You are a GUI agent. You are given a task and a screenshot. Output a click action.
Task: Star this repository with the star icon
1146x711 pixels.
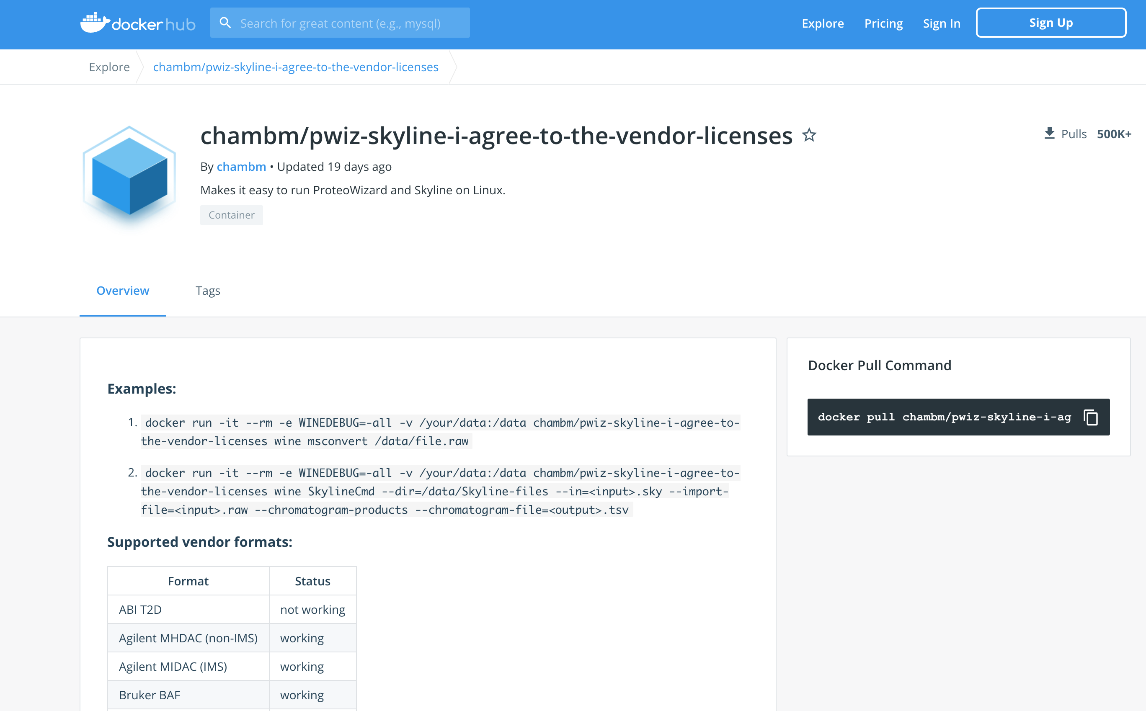click(809, 135)
